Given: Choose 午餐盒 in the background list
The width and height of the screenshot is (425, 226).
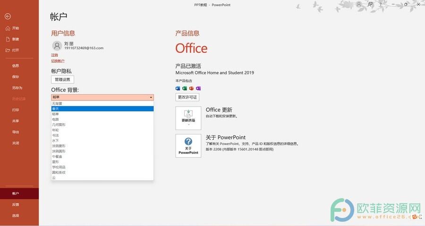Looking at the screenshot, I should point(102,157).
